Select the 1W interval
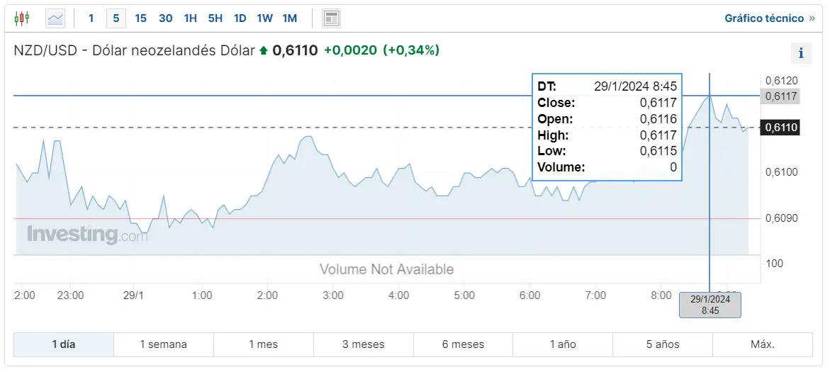 (x=264, y=18)
